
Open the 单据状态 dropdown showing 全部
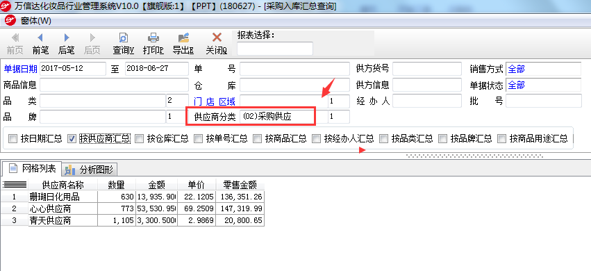544,85
